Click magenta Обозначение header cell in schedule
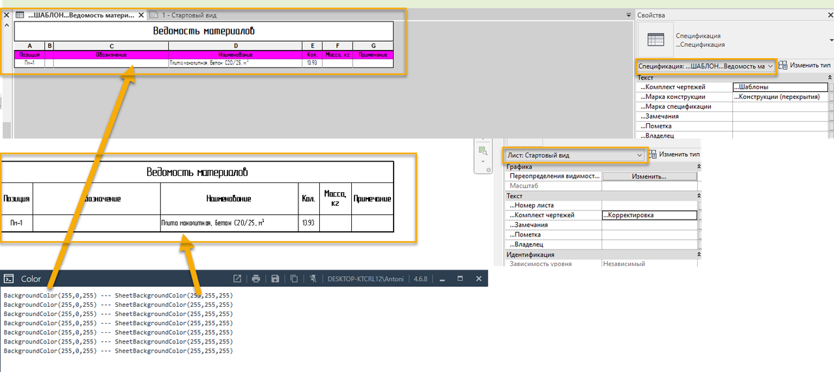The image size is (834, 372). click(111, 55)
